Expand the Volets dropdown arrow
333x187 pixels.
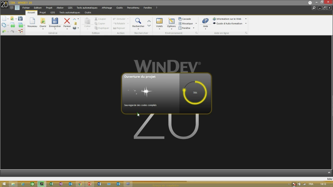click(159, 29)
